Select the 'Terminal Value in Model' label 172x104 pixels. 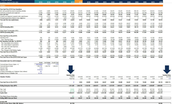pos(6,66)
